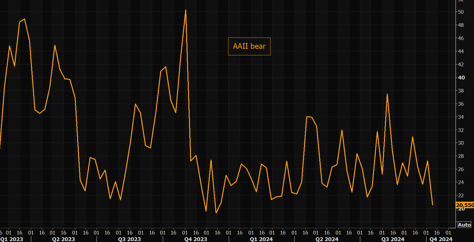
Task: Select the 34 price axis label
Action: 461,117
